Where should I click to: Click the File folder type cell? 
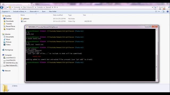click(x=71, y=19)
